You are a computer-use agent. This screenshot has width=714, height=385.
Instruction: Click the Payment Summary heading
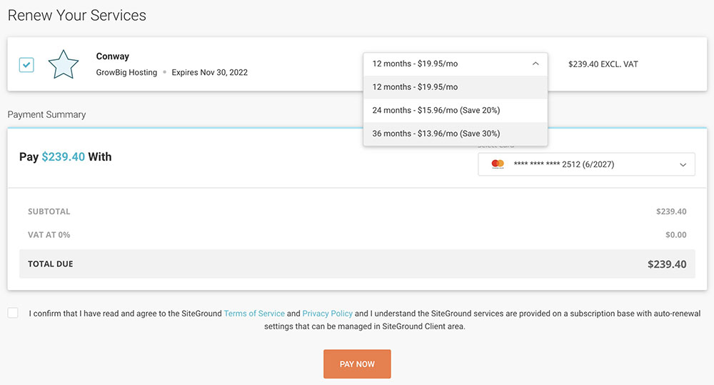pos(46,114)
